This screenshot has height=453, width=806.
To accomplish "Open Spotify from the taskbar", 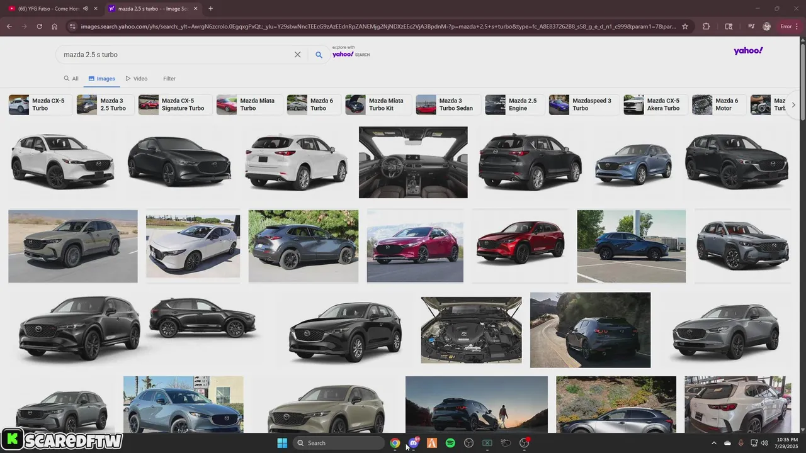I will coord(450,443).
